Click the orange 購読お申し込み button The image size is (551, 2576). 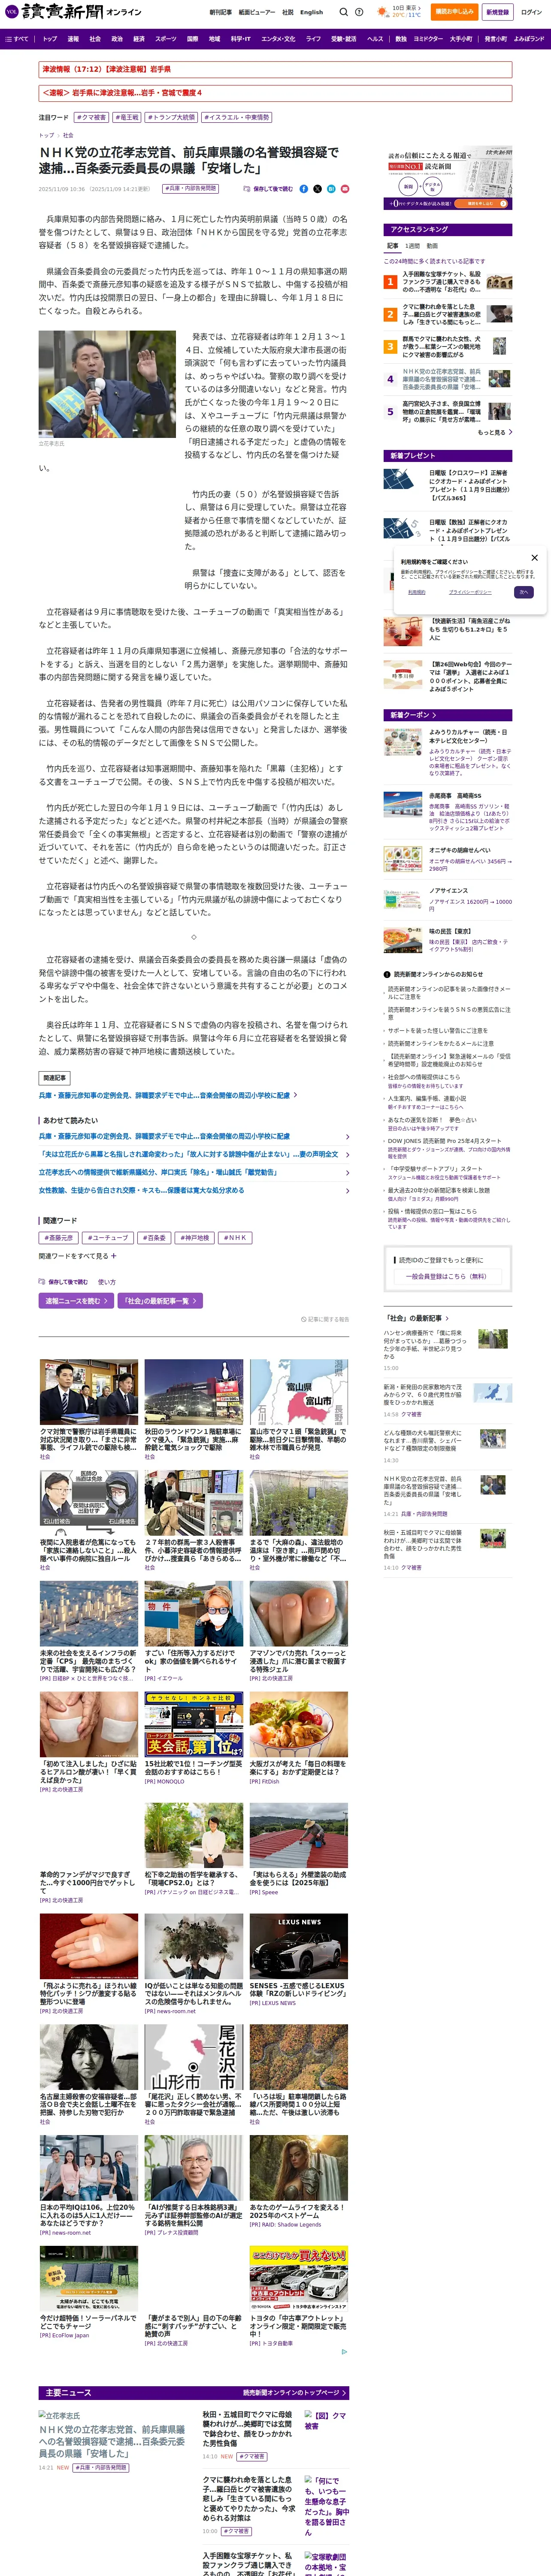(454, 12)
